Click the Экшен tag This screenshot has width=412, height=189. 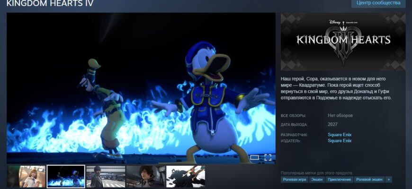(x=317, y=180)
